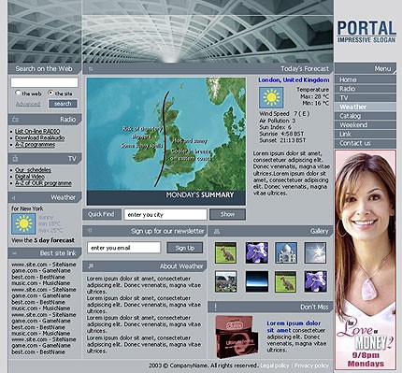Open the Weather menu item

366,107
